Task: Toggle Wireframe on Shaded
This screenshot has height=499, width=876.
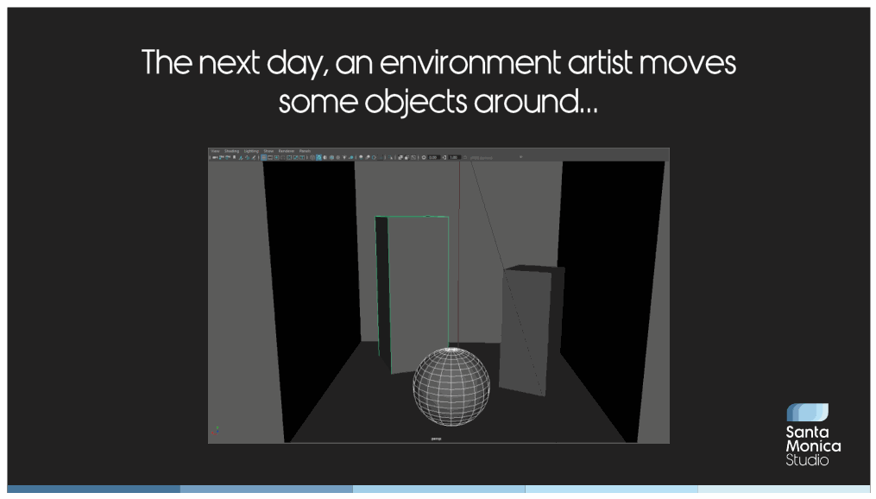Action: (x=331, y=158)
